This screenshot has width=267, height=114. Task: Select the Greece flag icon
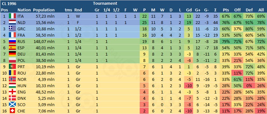click(12, 29)
